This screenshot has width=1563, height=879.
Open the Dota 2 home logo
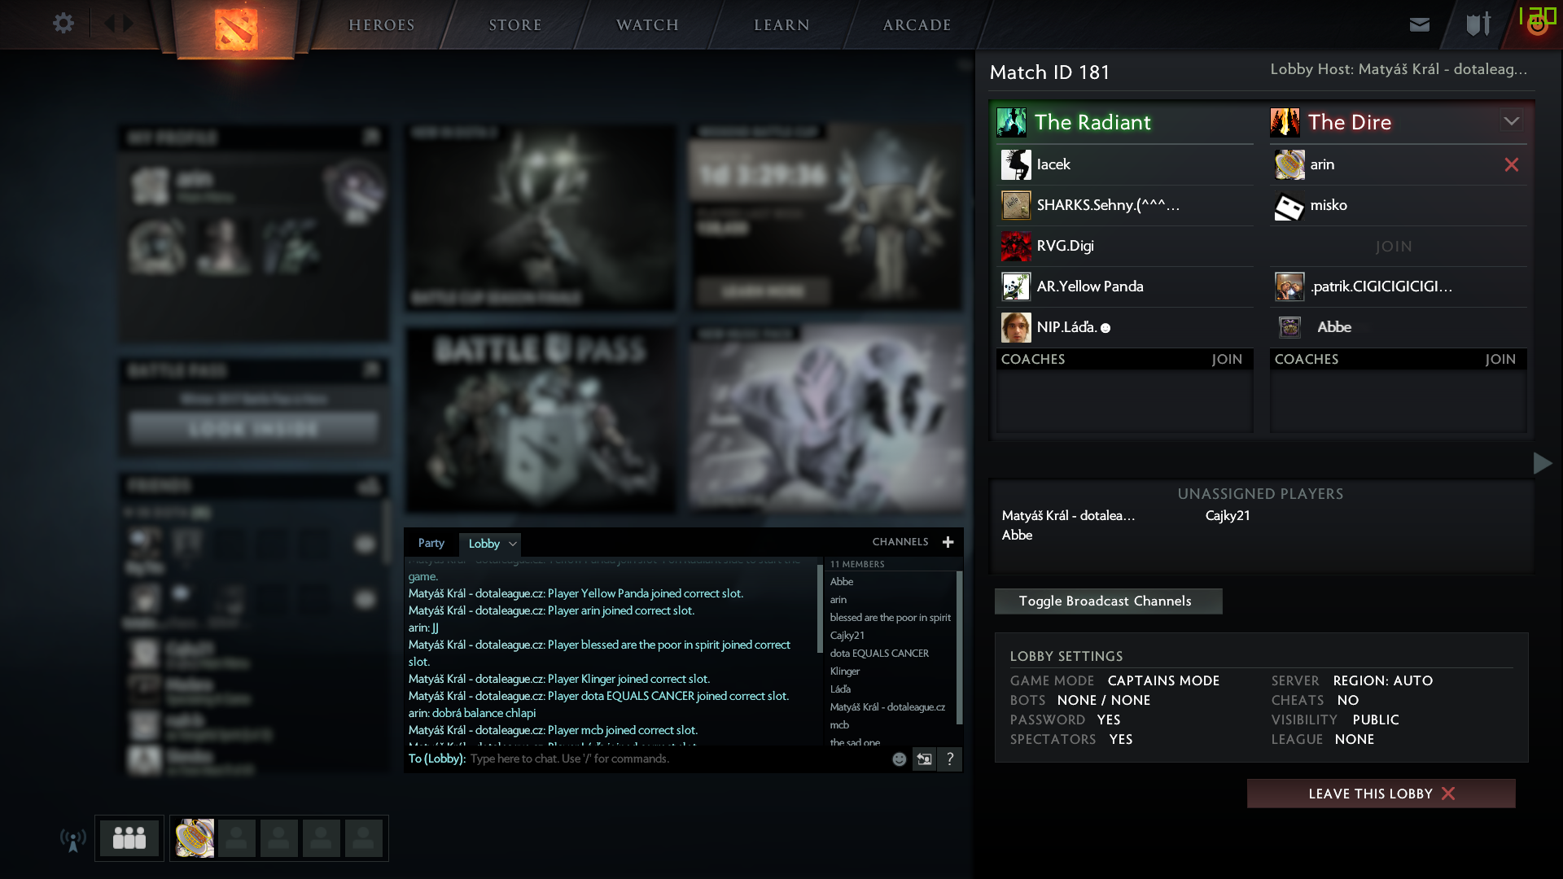[x=236, y=29]
